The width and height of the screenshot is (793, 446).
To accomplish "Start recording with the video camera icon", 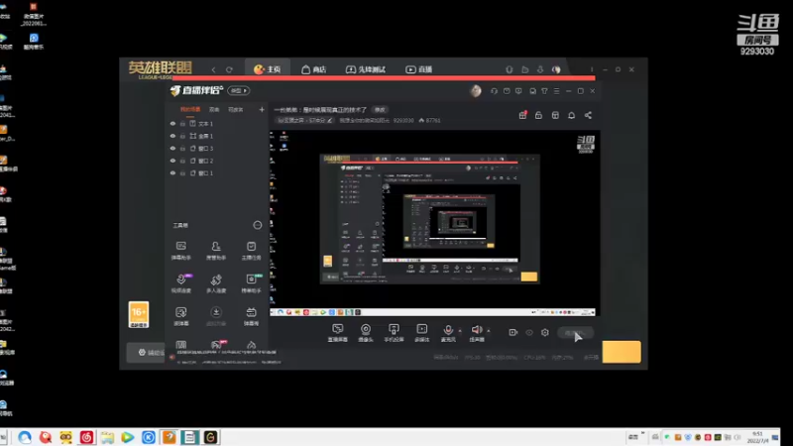I will (x=512, y=332).
